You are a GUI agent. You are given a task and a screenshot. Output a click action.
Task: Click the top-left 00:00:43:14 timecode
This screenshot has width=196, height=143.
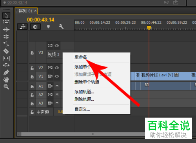(x=17, y=2)
